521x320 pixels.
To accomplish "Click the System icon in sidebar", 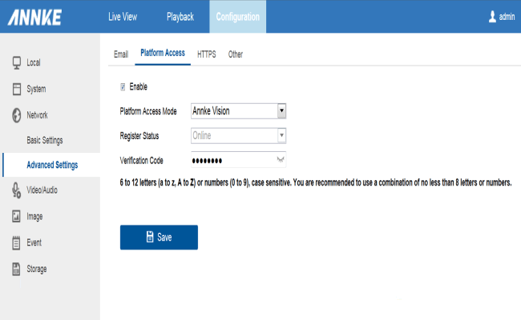I will [x=16, y=89].
